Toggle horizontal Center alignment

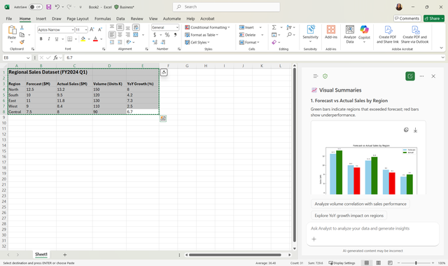point(120,35)
